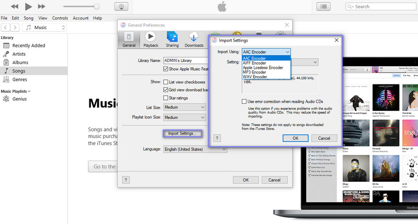The width and height of the screenshot is (418, 224).
Task: Adjust the volume slider knob
Action: point(97,7)
